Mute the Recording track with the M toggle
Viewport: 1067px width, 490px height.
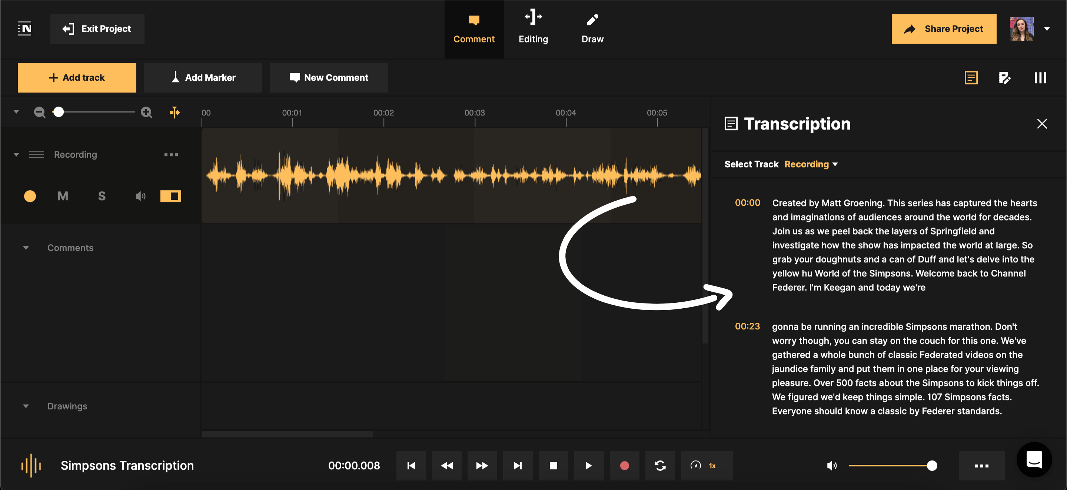63,196
